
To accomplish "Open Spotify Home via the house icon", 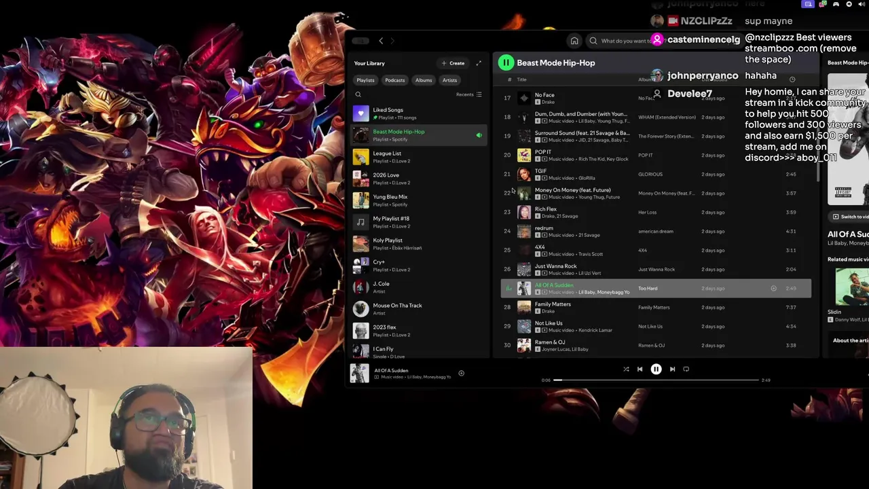I will coord(574,41).
